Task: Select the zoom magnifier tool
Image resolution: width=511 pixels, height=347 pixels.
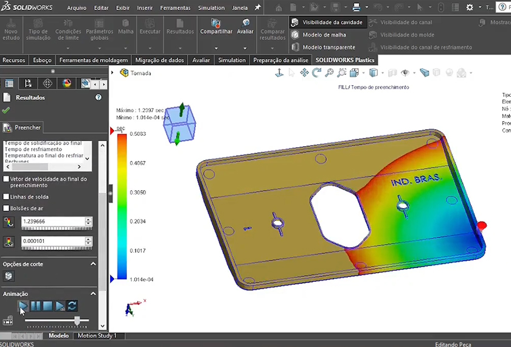Action: click(x=329, y=72)
